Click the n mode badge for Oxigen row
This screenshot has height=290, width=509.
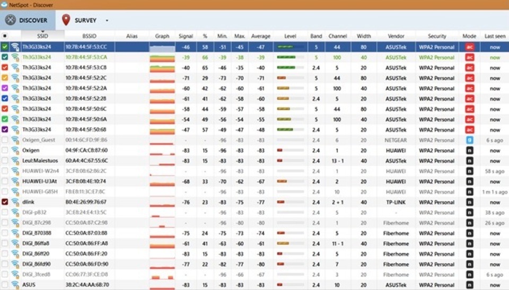(x=469, y=151)
